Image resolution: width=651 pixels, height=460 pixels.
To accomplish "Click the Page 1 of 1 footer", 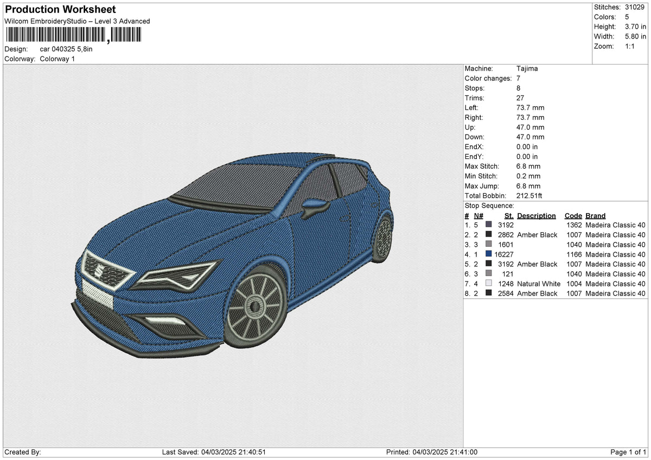I will click(628, 452).
